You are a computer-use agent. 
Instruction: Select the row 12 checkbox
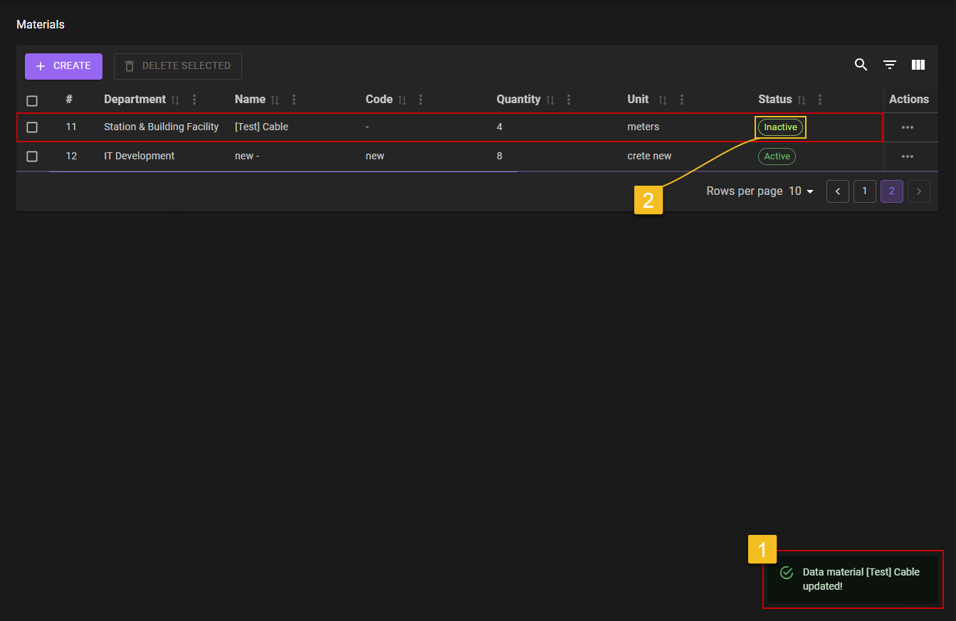[32, 156]
